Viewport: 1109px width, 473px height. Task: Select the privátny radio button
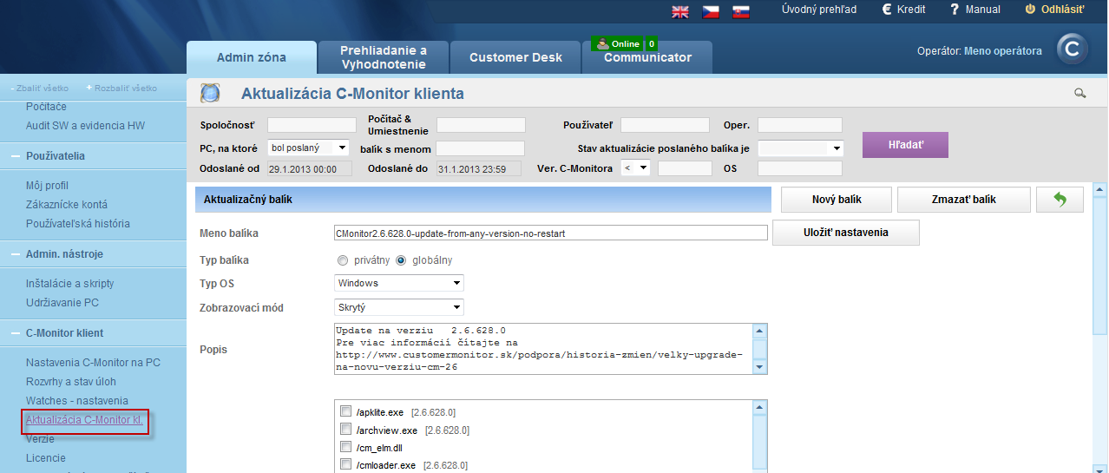coord(342,260)
